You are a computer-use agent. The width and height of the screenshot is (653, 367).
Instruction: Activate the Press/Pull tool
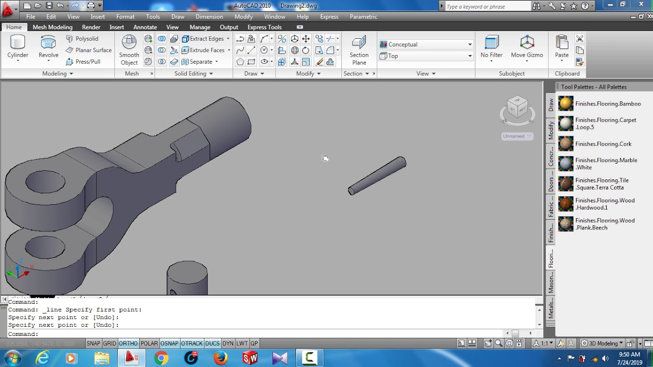[83, 62]
